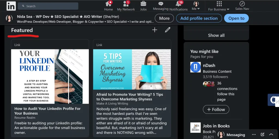Open the My Network icon
Viewport: 279px width, 139px height.
pyautogui.click(x=126, y=4)
